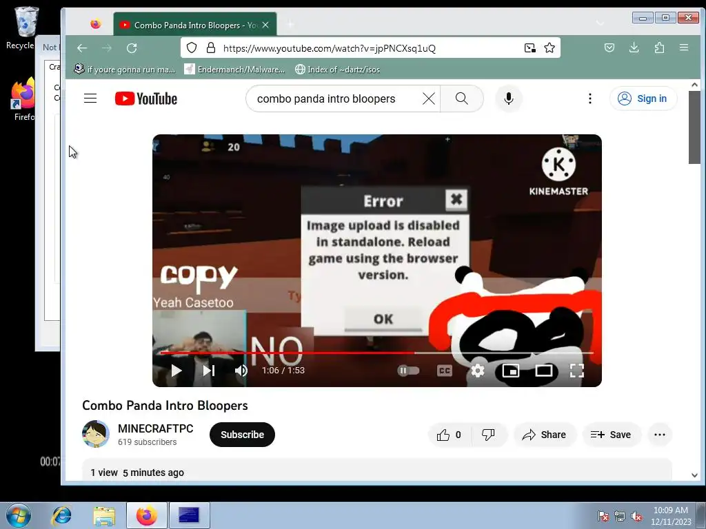Open the network tray icon
This screenshot has width=706, height=529.
coord(620,516)
